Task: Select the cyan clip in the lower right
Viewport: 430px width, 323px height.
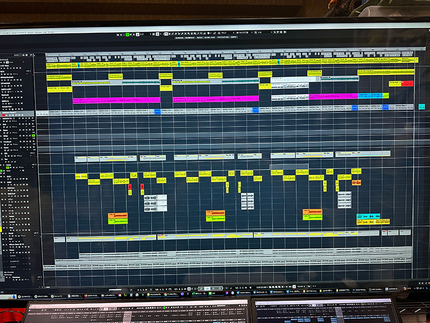Action: 368,216
